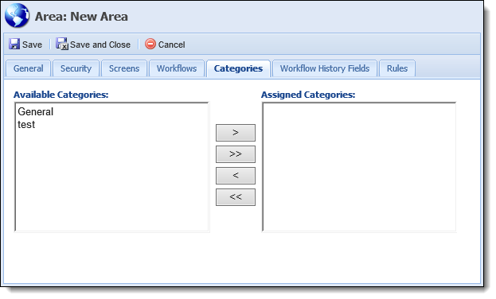Click the Save and Close label
Viewport: 496px width, 299px height.
[x=100, y=45]
